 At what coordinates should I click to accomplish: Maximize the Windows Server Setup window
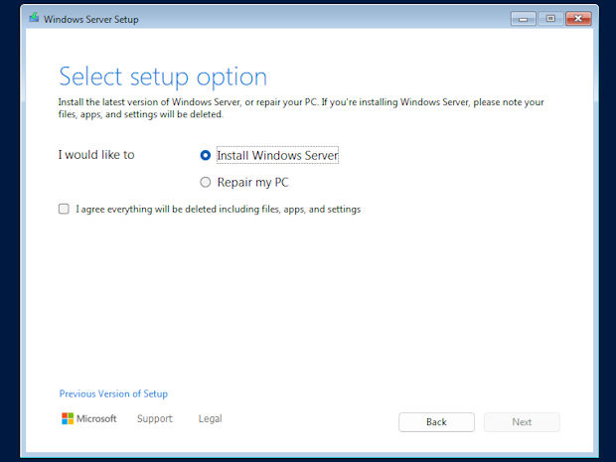point(550,19)
